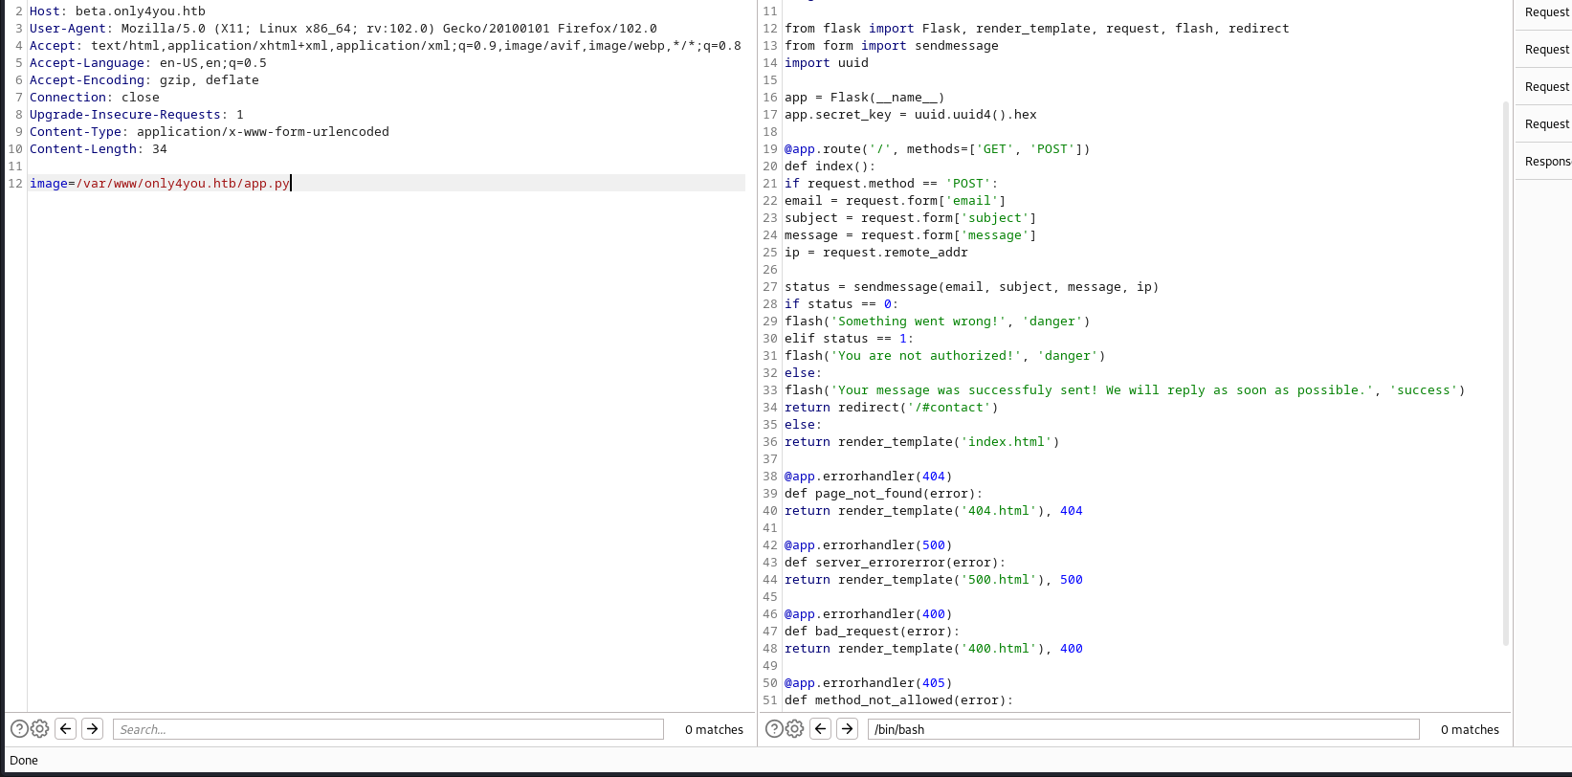Click the if request.method == 'POST' line
Screen dimensions: 1572x777
[892, 184]
